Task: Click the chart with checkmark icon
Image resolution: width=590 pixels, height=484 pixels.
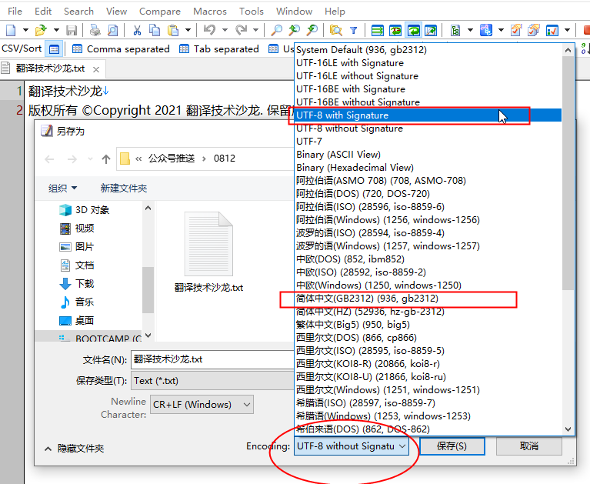Action: coord(552,30)
